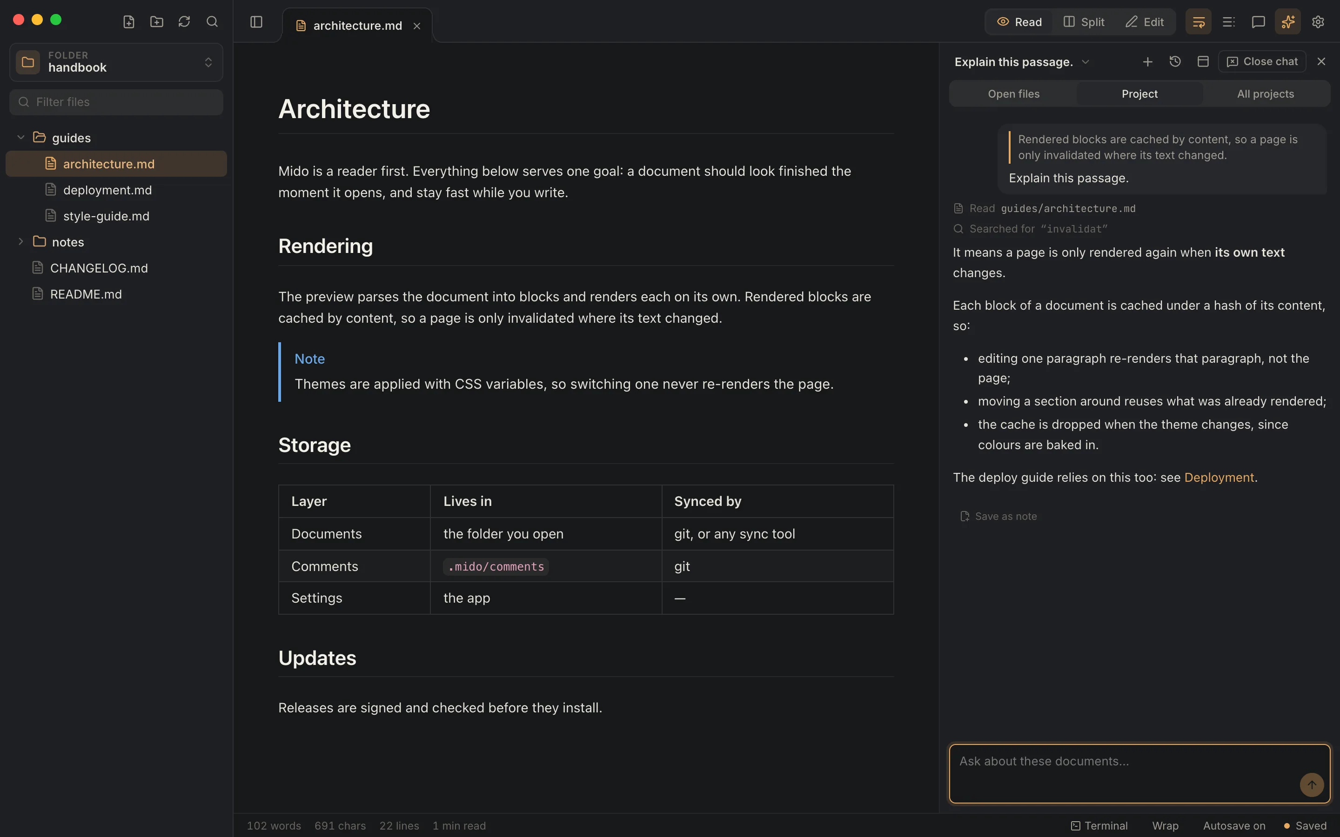This screenshot has width=1340, height=837.
Task: Open the handbook folder switcher
Action: [116, 62]
